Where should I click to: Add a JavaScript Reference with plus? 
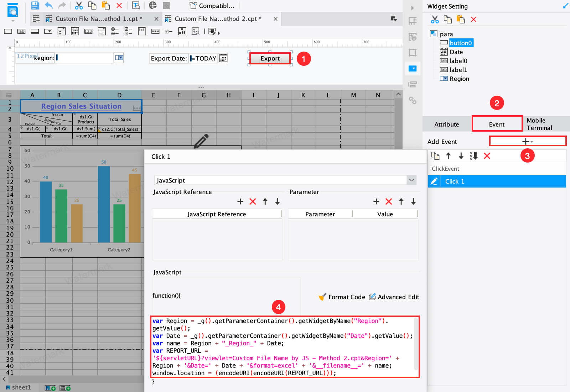click(240, 201)
